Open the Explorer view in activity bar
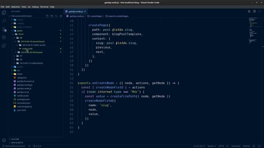The width and height of the screenshot is (264, 148). point(4,13)
